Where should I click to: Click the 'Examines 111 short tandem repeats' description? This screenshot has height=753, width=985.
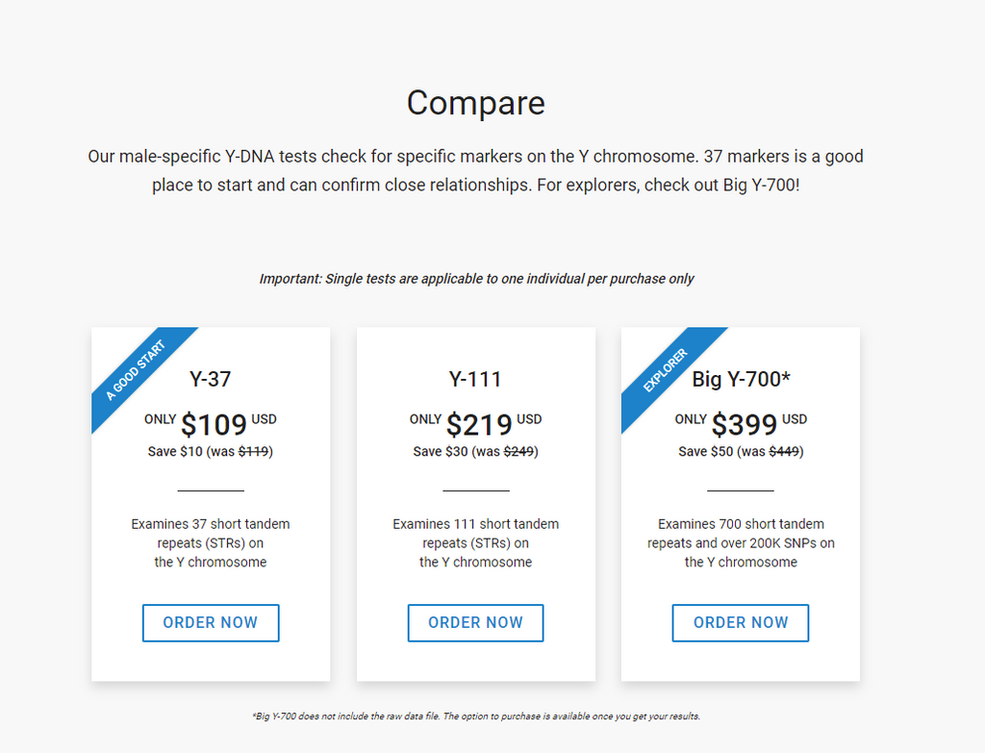pyautogui.click(x=475, y=542)
